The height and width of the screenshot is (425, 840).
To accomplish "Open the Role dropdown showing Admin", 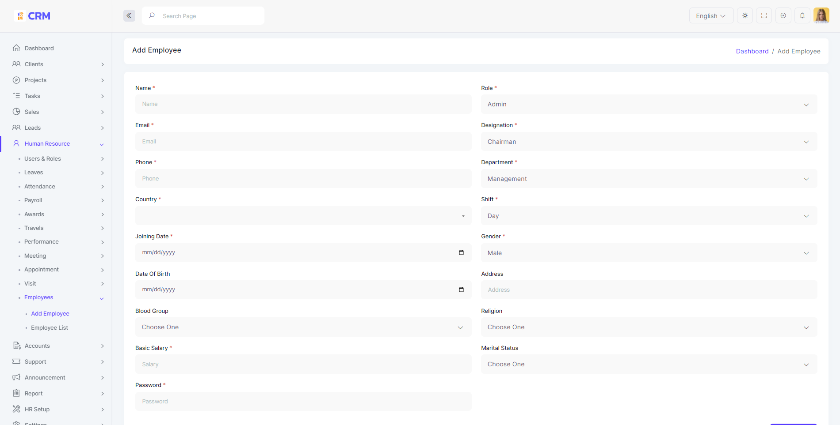I will 649,104.
